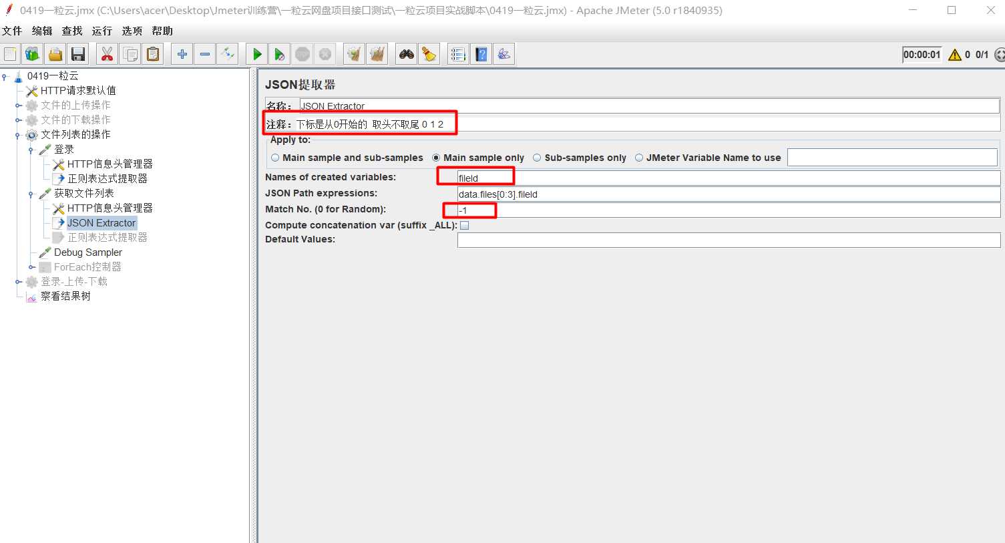Open the 选项 menu
Image resolution: width=1005 pixels, height=543 pixels.
coord(132,31)
